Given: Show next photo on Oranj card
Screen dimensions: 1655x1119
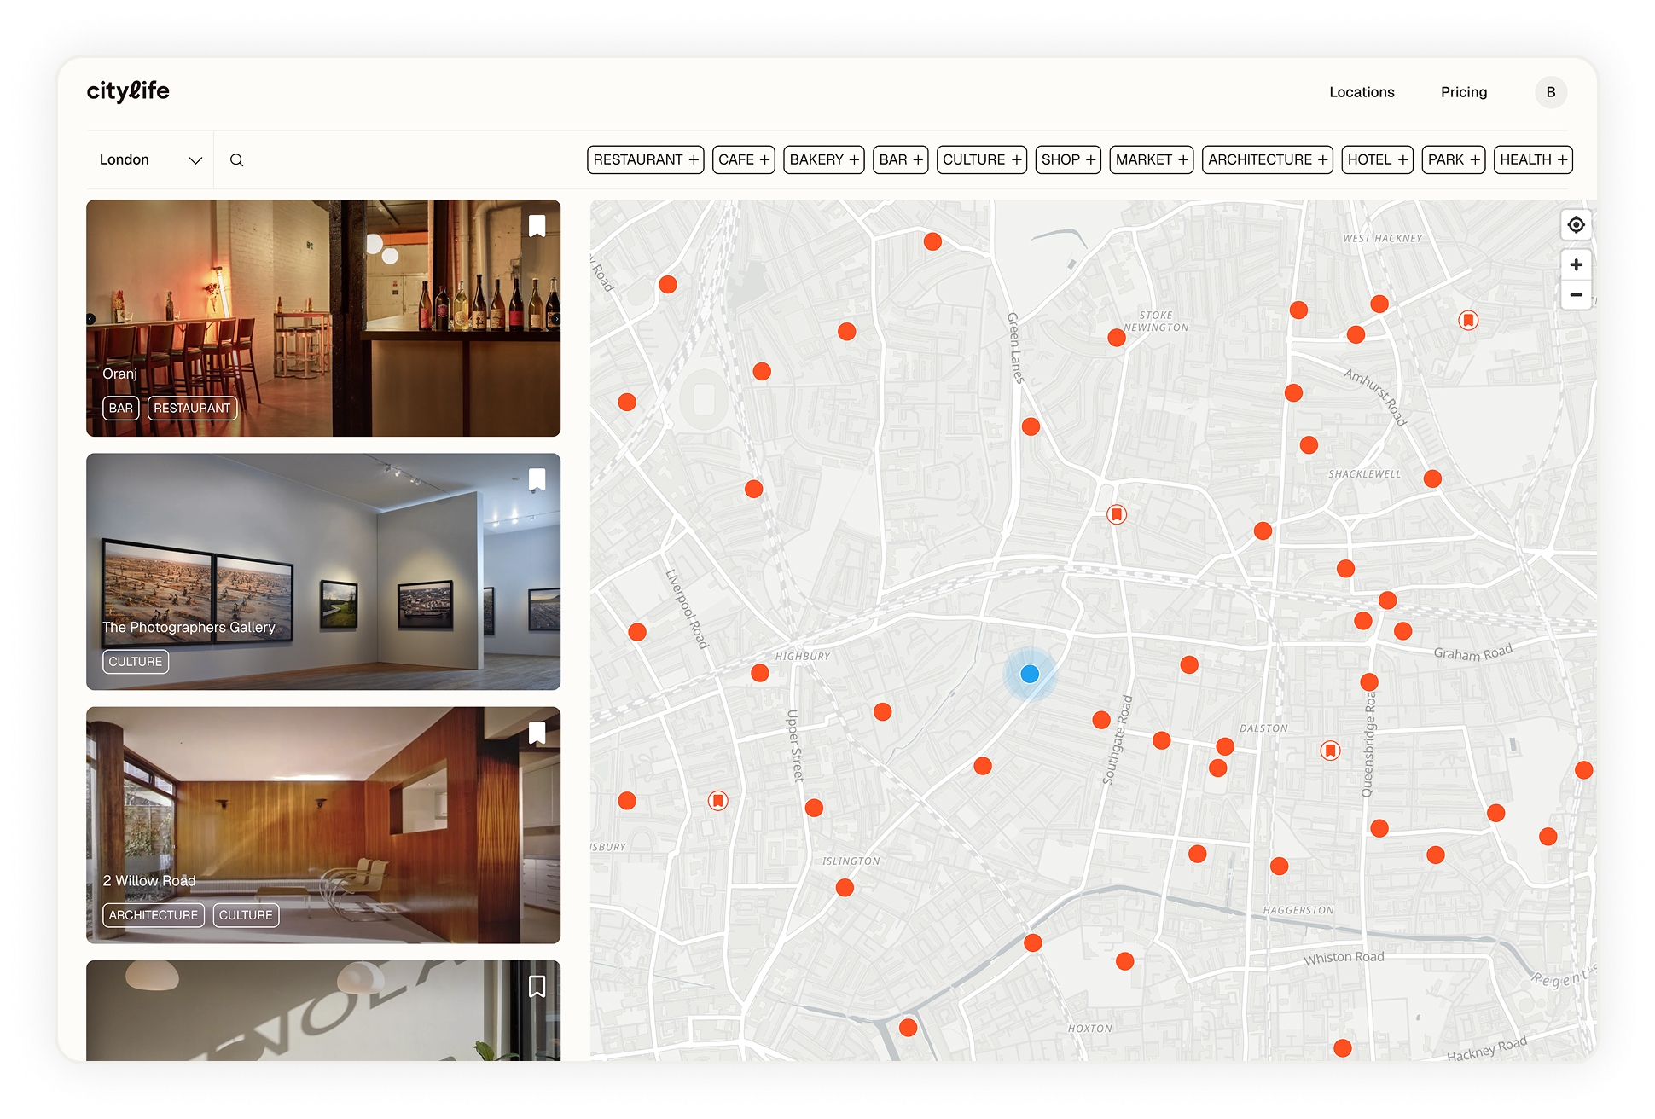Looking at the screenshot, I should click(x=556, y=319).
